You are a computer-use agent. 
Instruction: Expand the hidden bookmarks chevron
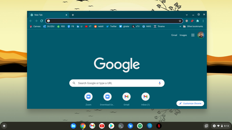[180, 26]
